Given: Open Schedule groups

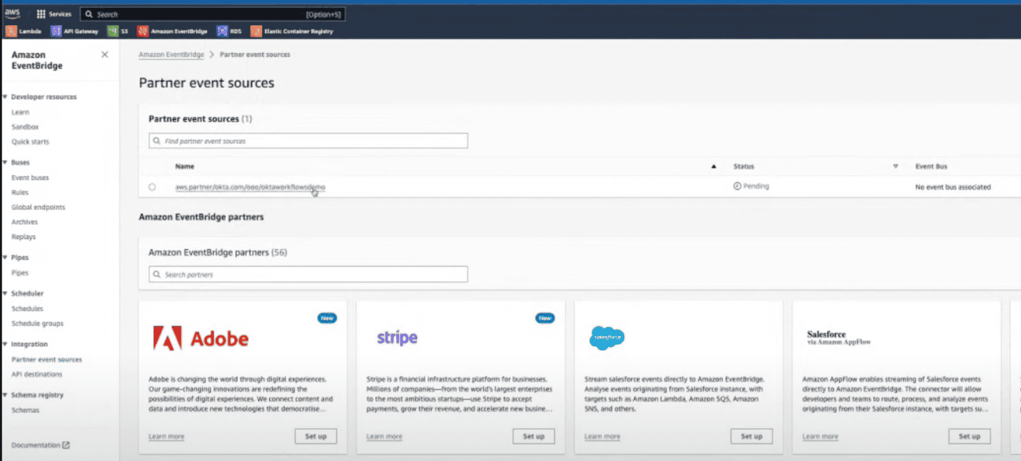Looking at the screenshot, I should (x=37, y=324).
